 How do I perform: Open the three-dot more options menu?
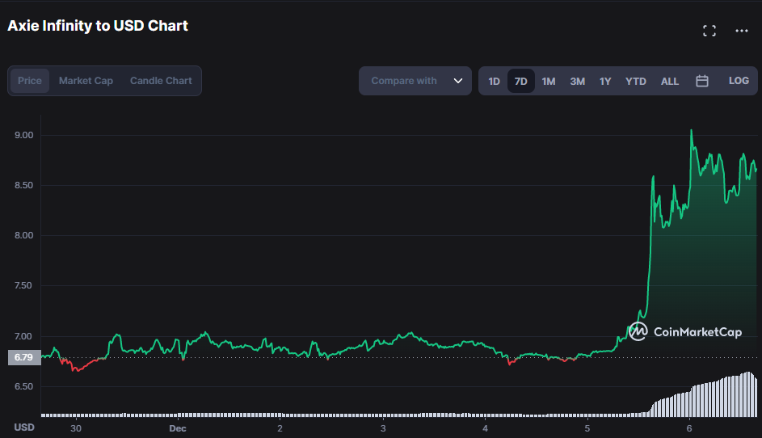[x=742, y=31]
